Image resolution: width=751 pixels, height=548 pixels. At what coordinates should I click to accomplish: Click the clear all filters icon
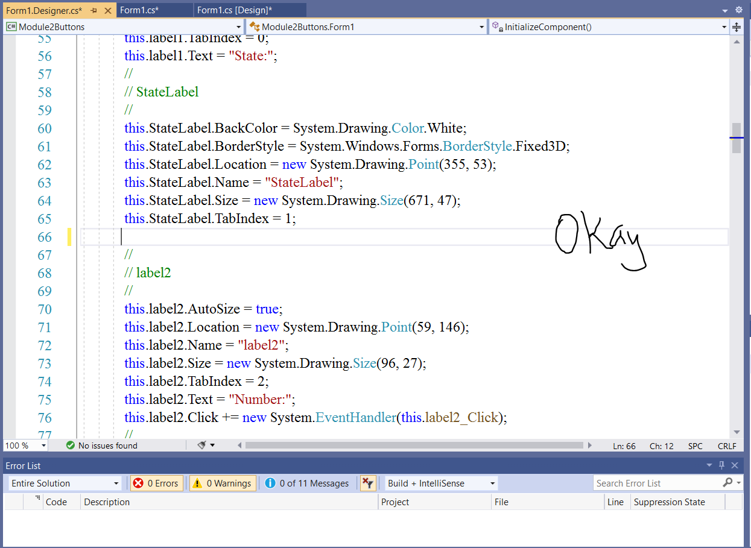368,483
